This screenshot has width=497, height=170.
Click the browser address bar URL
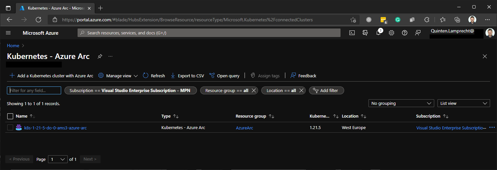[187, 20]
